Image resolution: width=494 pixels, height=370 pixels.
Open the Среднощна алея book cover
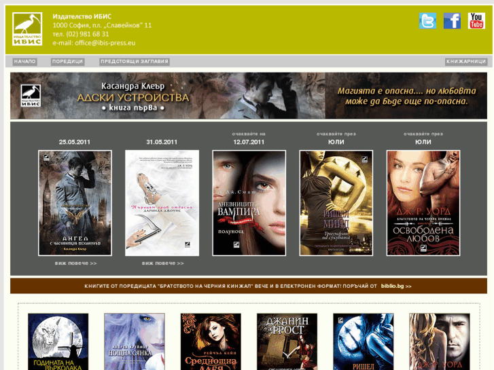click(x=211, y=341)
